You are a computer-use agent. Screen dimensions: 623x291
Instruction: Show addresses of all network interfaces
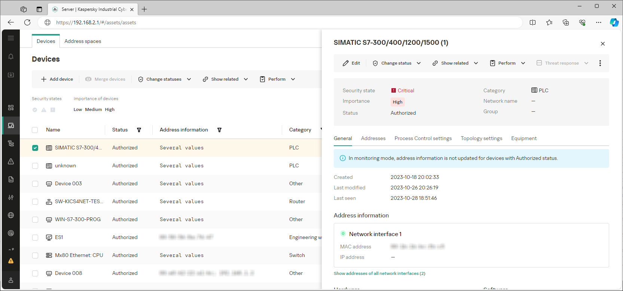379,273
